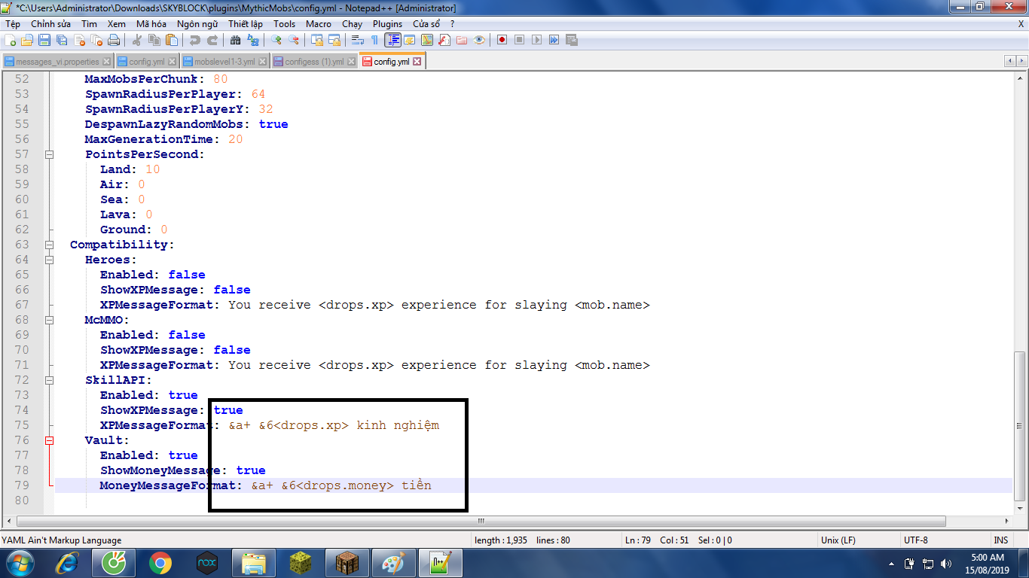Click the Zoom In magnifier icon
The image size is (1029, 578).
tap(276, 40)
